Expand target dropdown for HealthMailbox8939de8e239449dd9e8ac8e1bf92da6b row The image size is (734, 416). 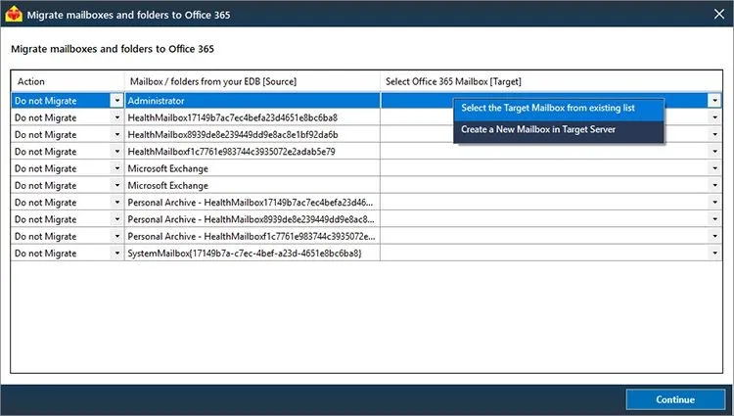pyautogui.click(x=714, y=134)
